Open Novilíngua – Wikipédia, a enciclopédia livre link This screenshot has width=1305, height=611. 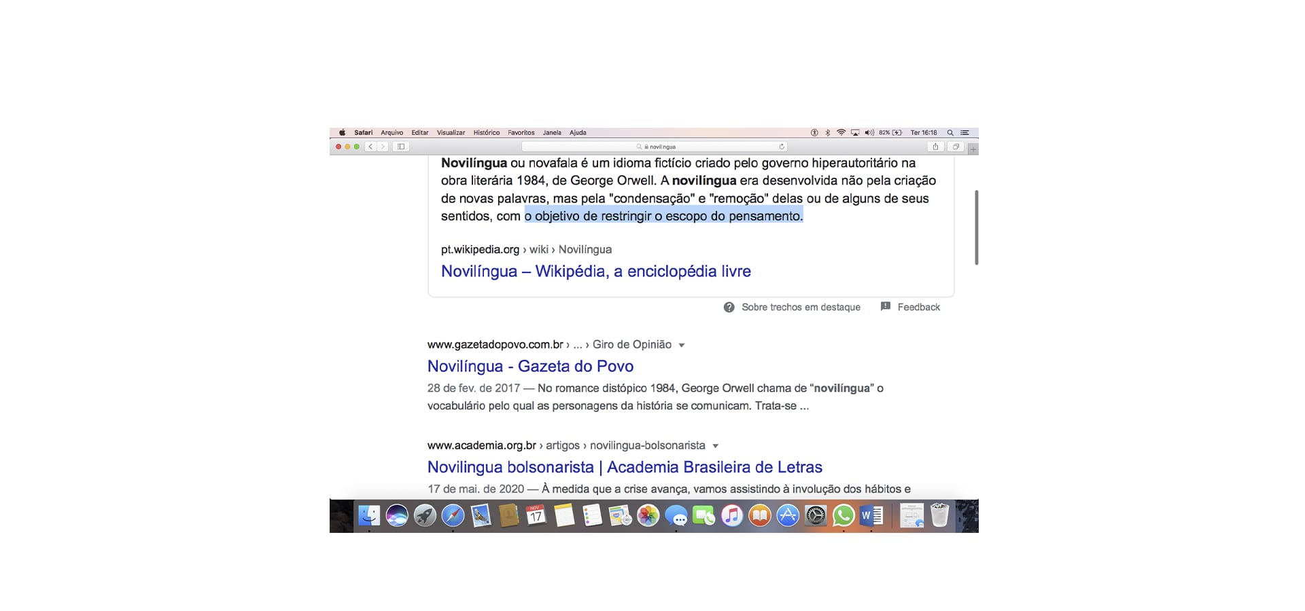click(x=596, y=272)
